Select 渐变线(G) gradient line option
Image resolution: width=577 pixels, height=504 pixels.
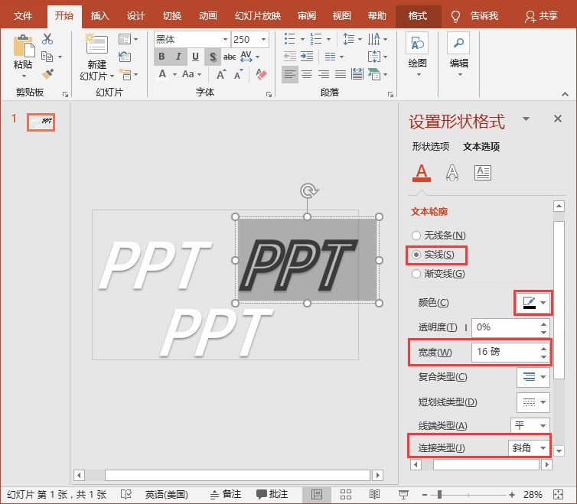(438, 274)
